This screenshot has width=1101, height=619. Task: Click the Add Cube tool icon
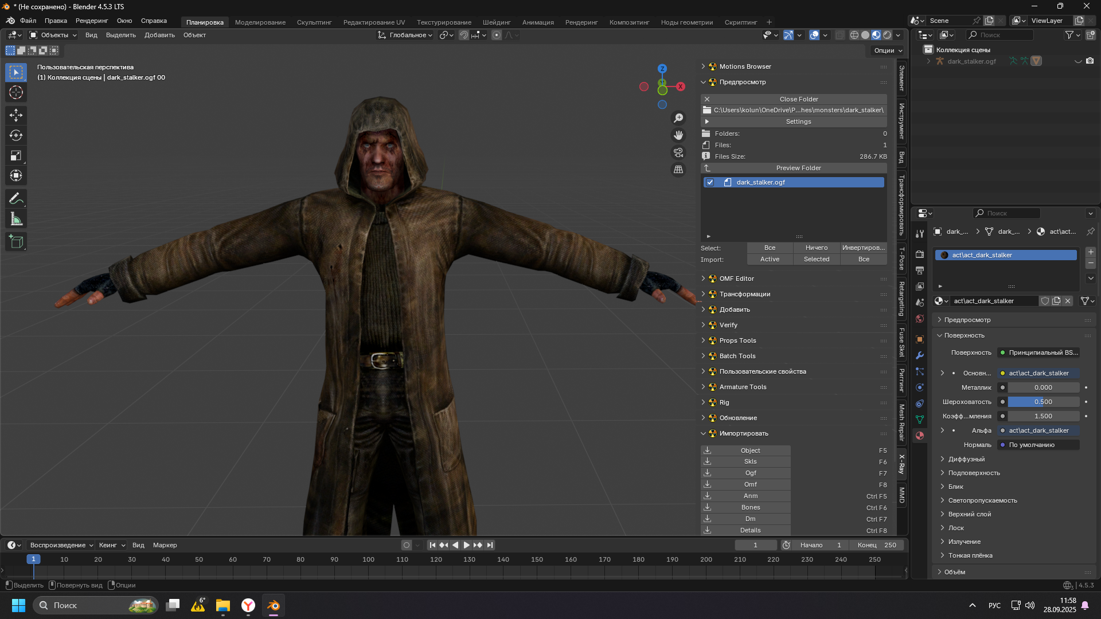[16, 242]
